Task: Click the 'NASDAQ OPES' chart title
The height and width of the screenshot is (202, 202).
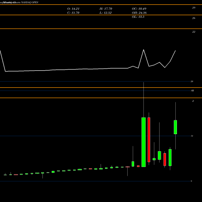Action: 29,2
